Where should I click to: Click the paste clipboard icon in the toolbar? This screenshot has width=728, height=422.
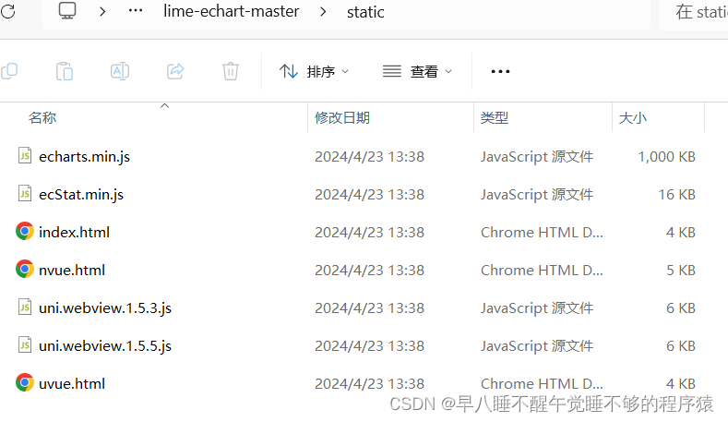coord(65,71)
